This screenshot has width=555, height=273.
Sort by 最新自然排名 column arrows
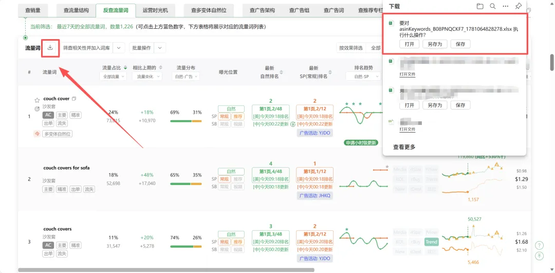click(282, 72)
